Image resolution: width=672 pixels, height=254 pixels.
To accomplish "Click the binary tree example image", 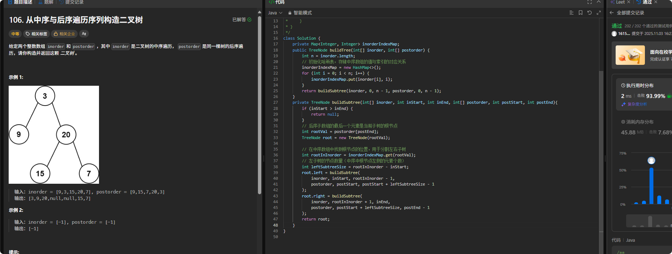I will pos(54,135).
